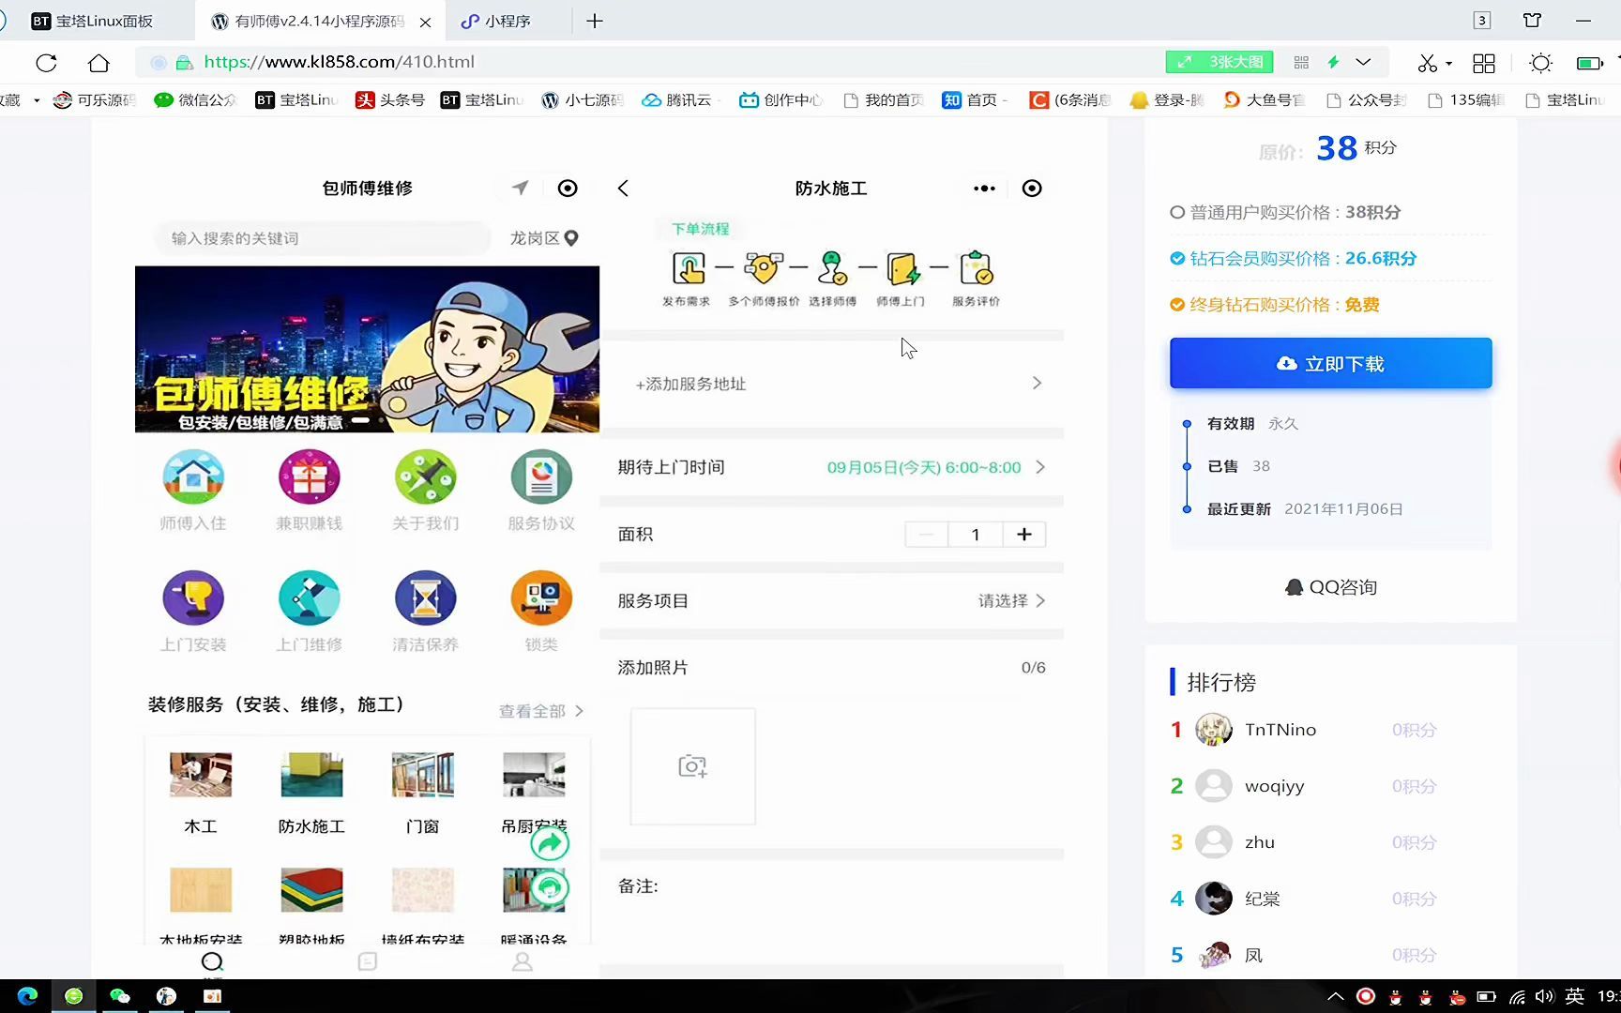Click the taskbar volume icon
The image size is (1621, 1013).
pos(1544,996)
